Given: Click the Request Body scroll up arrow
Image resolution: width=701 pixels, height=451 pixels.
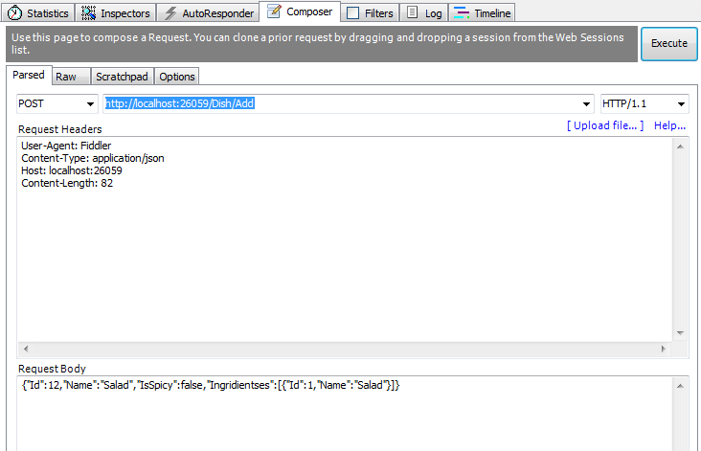Looking at the screenshot, I should (x=680, y=386).
